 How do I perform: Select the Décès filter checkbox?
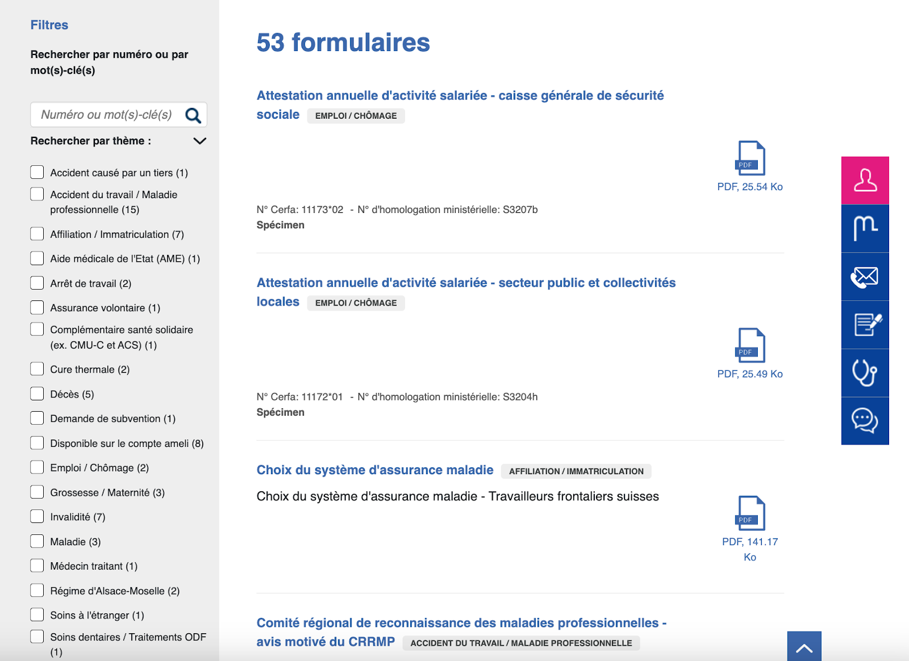pos(37,394)
